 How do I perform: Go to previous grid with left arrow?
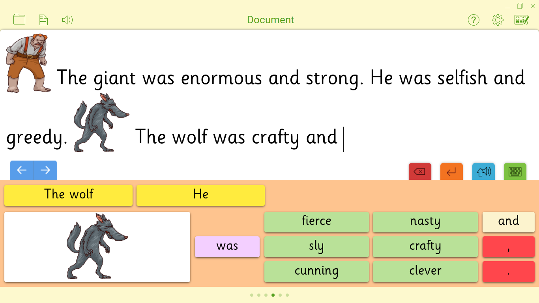coord(22,170)
